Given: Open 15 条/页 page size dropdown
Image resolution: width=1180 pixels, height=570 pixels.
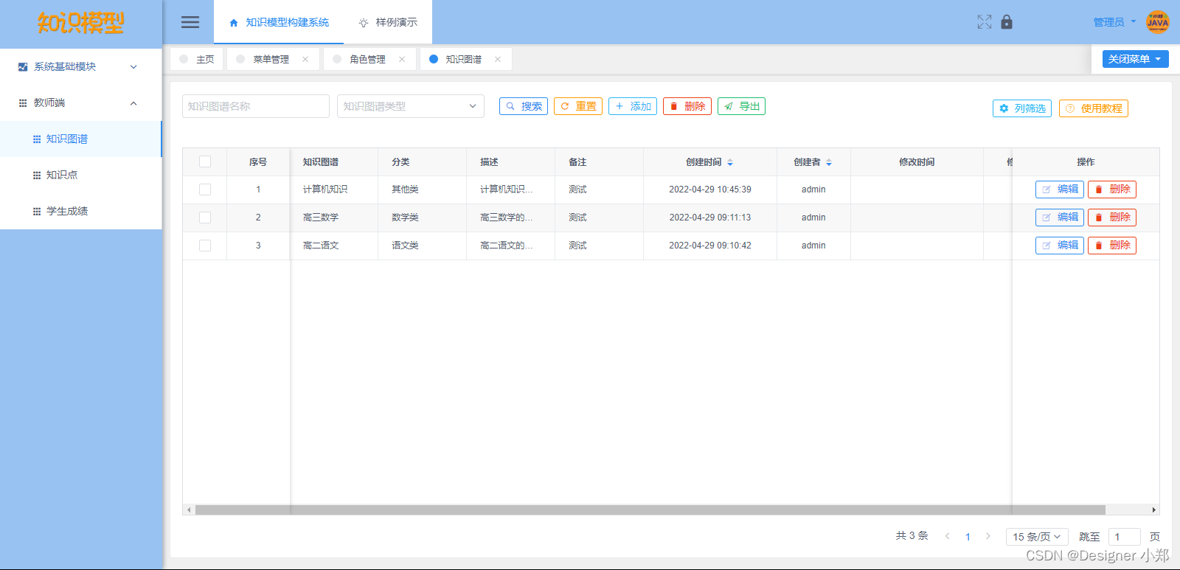Looking at the screenshot, I should (1036, 537).
